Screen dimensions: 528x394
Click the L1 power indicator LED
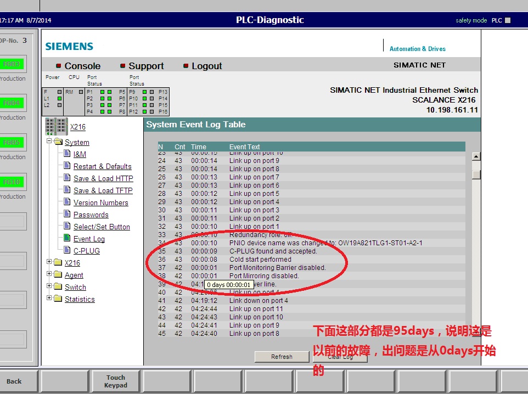(60, 98)
